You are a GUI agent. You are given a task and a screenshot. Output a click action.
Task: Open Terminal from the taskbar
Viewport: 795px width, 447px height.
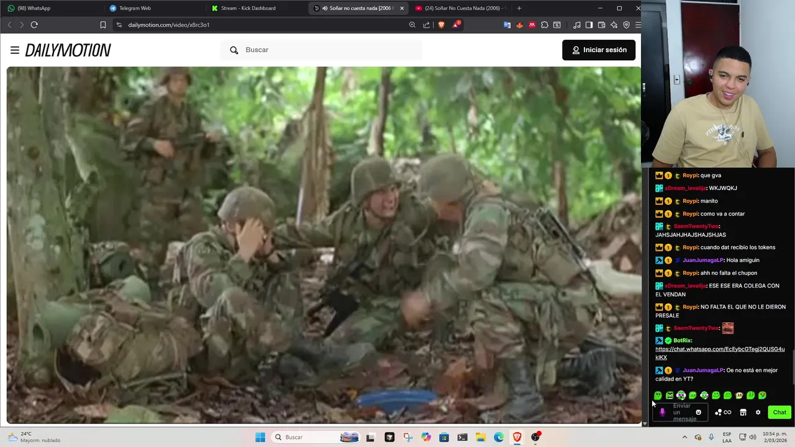[462, 437]
